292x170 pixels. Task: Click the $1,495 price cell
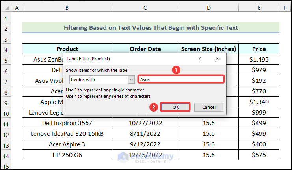point(259,60)
